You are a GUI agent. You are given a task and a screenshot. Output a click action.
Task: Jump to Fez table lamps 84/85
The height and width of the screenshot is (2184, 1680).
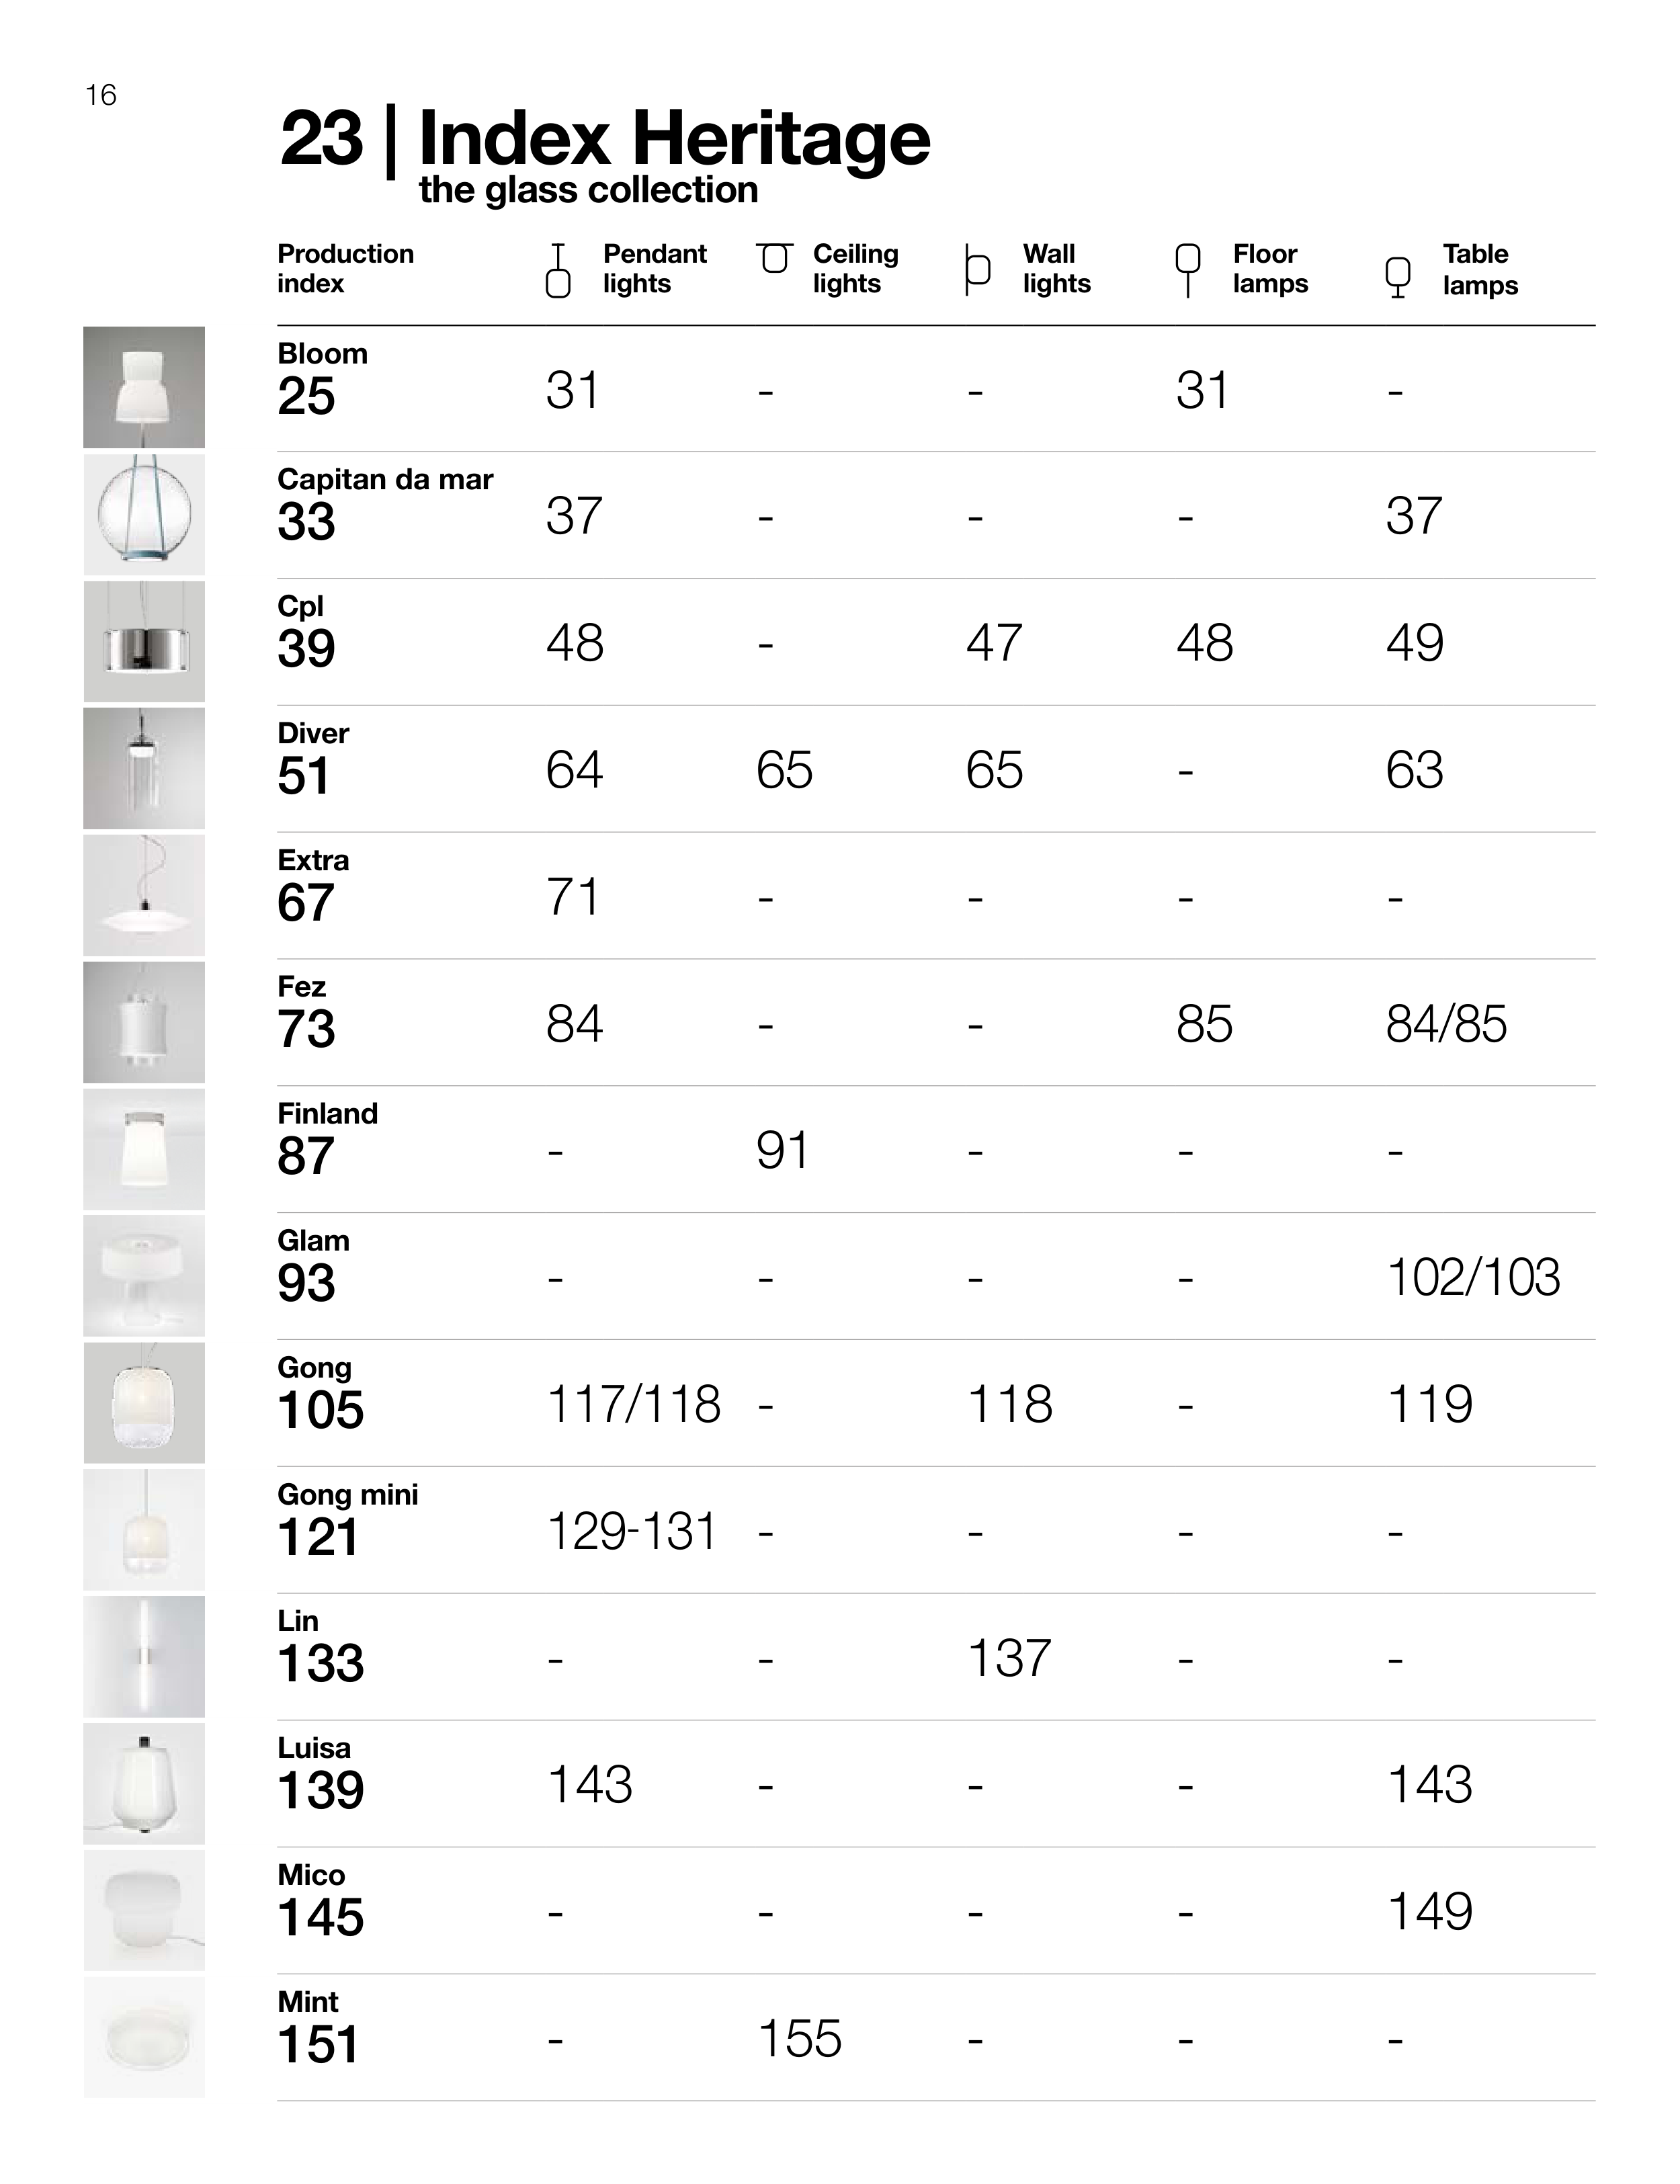coord(1446,1024)
